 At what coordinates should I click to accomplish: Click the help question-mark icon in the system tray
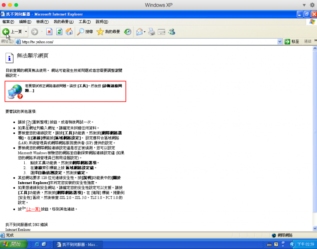click(x=276, y=244)
